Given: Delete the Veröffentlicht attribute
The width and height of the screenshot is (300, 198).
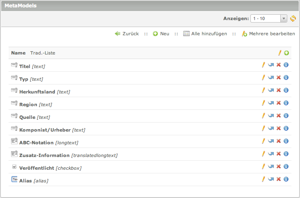Looking at the screenshot, I should tap(279, 166).
